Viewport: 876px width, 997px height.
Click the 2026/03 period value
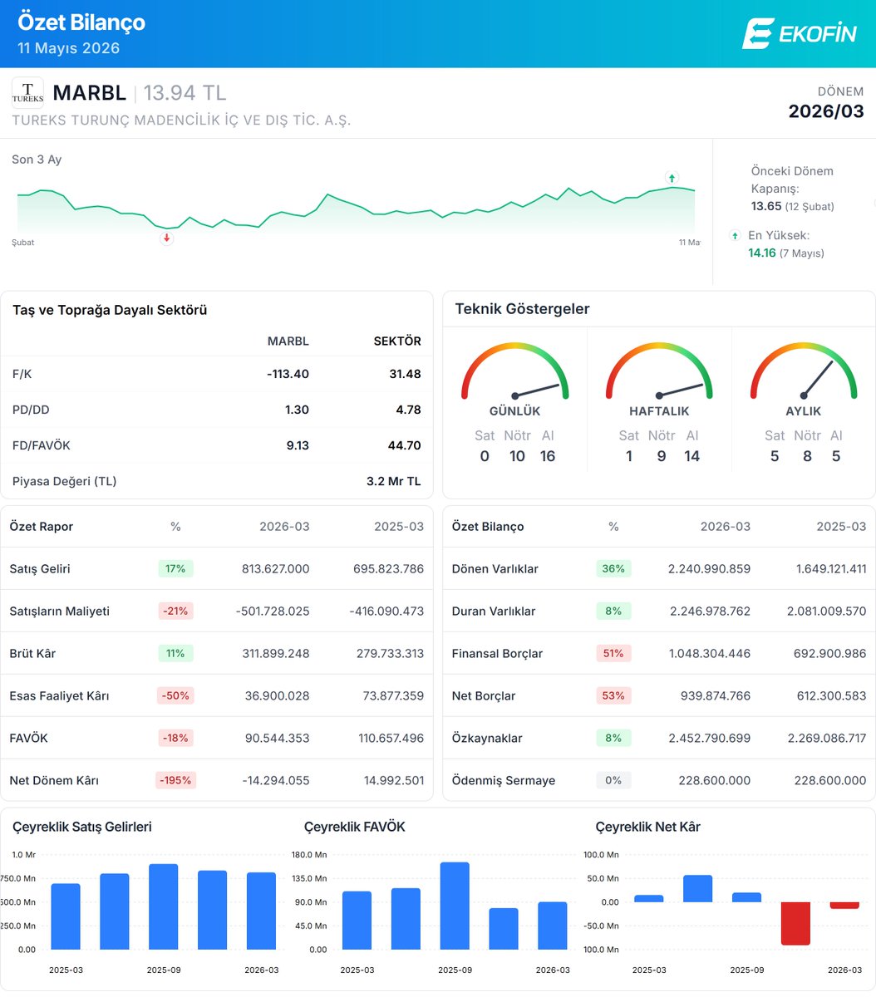click(826, 111)
